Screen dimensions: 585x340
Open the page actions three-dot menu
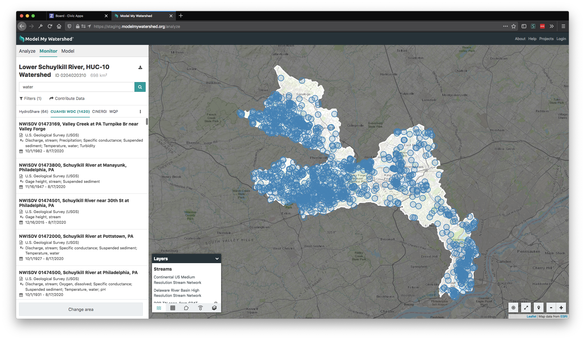pos(506,26)
